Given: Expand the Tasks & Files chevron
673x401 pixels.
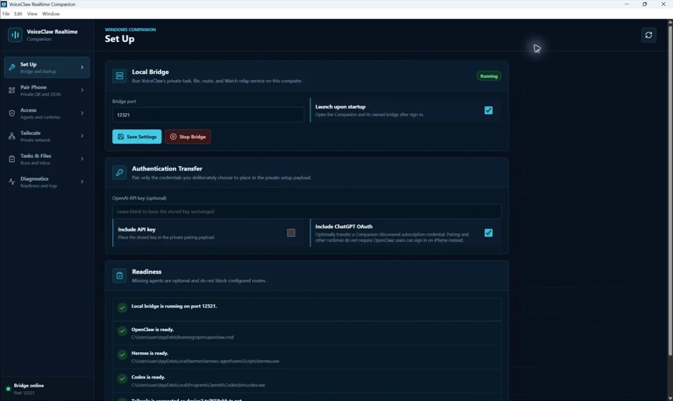Looking at the screenshot, I should pos(82,159).
